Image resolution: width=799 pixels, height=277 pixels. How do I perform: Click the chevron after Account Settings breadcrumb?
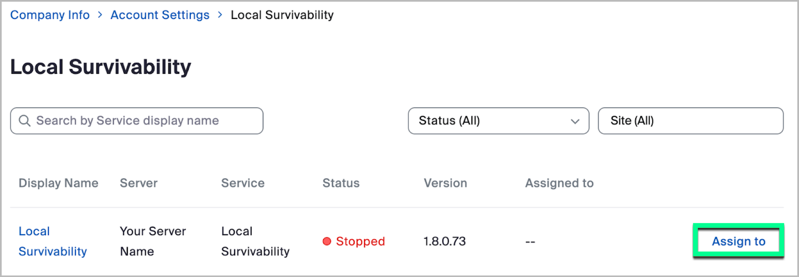220,15
